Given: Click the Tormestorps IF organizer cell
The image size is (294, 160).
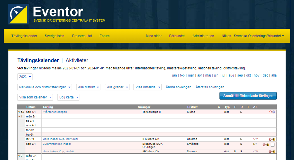Looking at the screenshot, I should point(152,112).
